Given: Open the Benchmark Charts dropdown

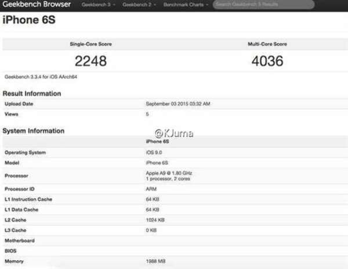Looking at the screenshot, I should (186, 5).
